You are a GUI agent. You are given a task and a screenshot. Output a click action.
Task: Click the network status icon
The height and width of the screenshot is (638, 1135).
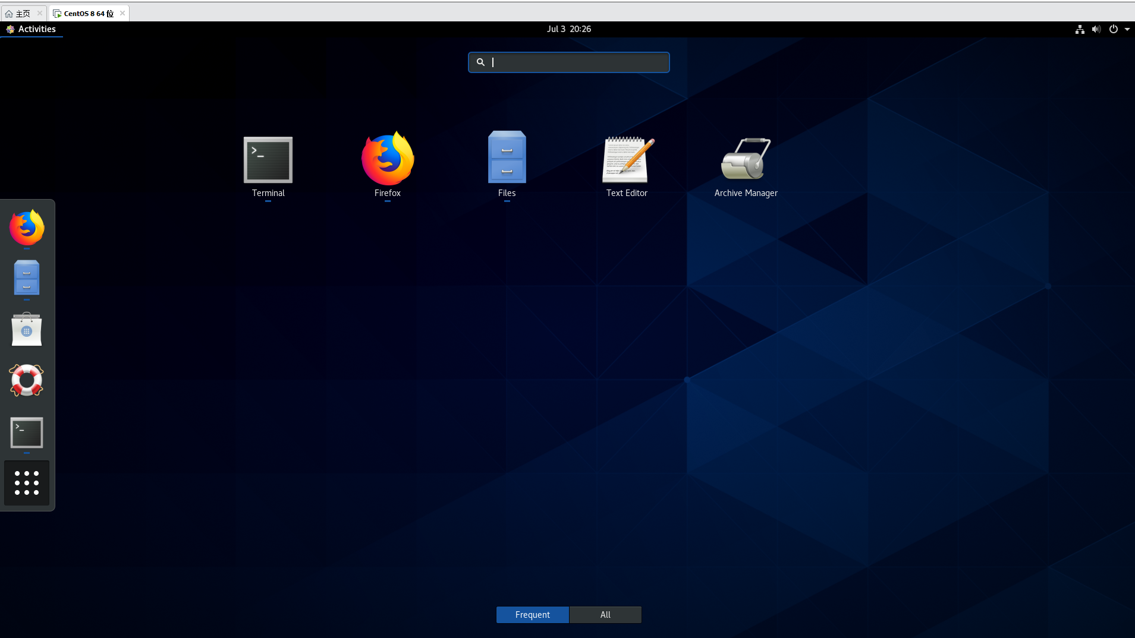click(x=1080, y=29)
